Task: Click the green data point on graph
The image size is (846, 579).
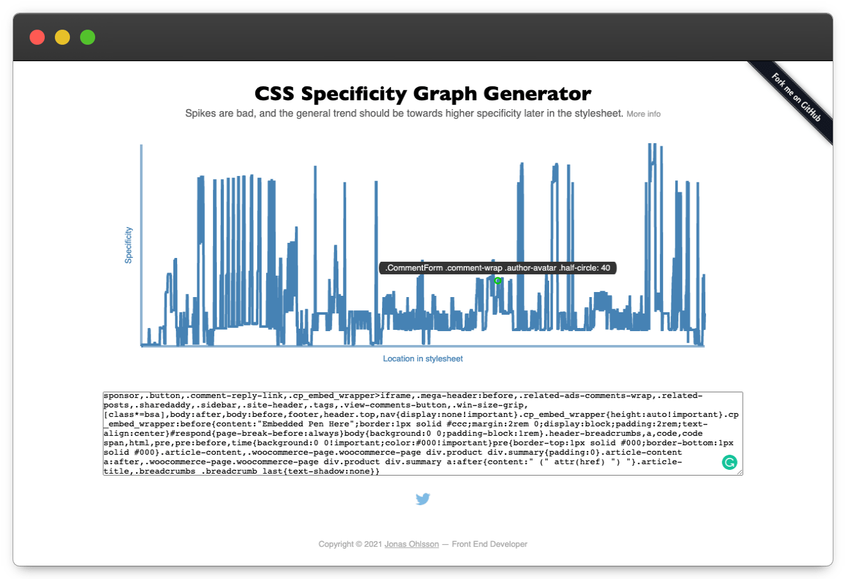Action: point(497,281)
